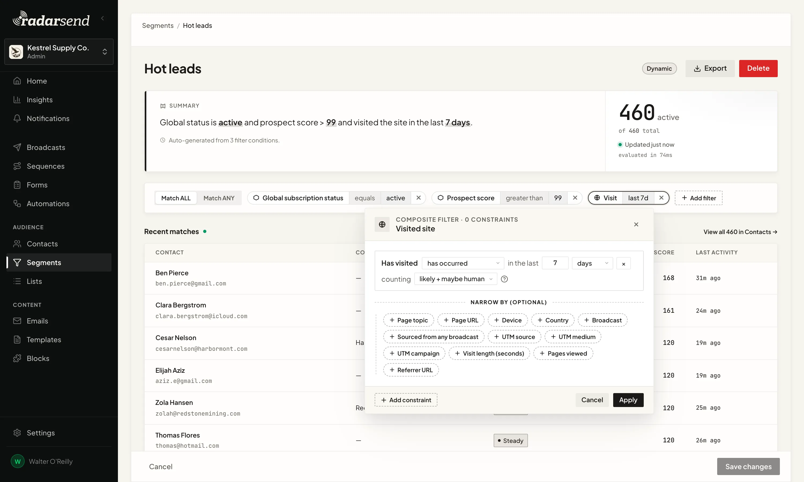Open Settings in the sidebar
804x482 pixels.
[59, 433]
